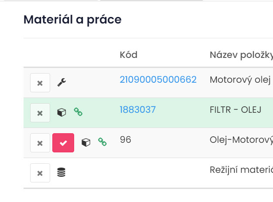Click the Název položky column header
Image resolution: width=273 pixels, height=202 pixels.
[241, 55]
